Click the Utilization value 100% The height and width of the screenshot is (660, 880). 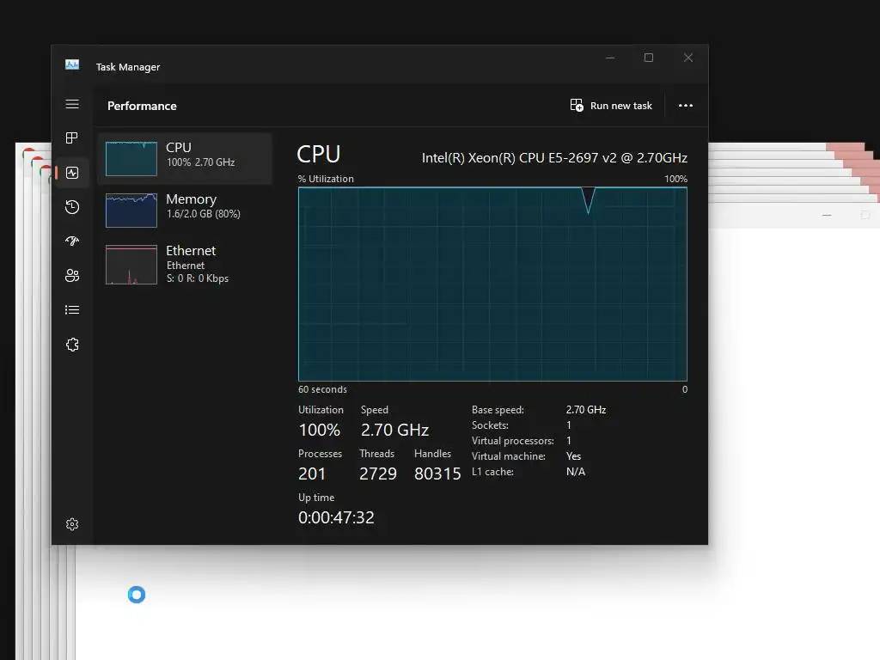point(320,430)
